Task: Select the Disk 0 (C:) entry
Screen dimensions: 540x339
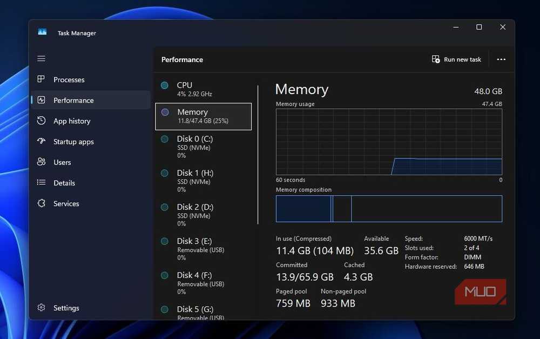Action: [203, 148]
